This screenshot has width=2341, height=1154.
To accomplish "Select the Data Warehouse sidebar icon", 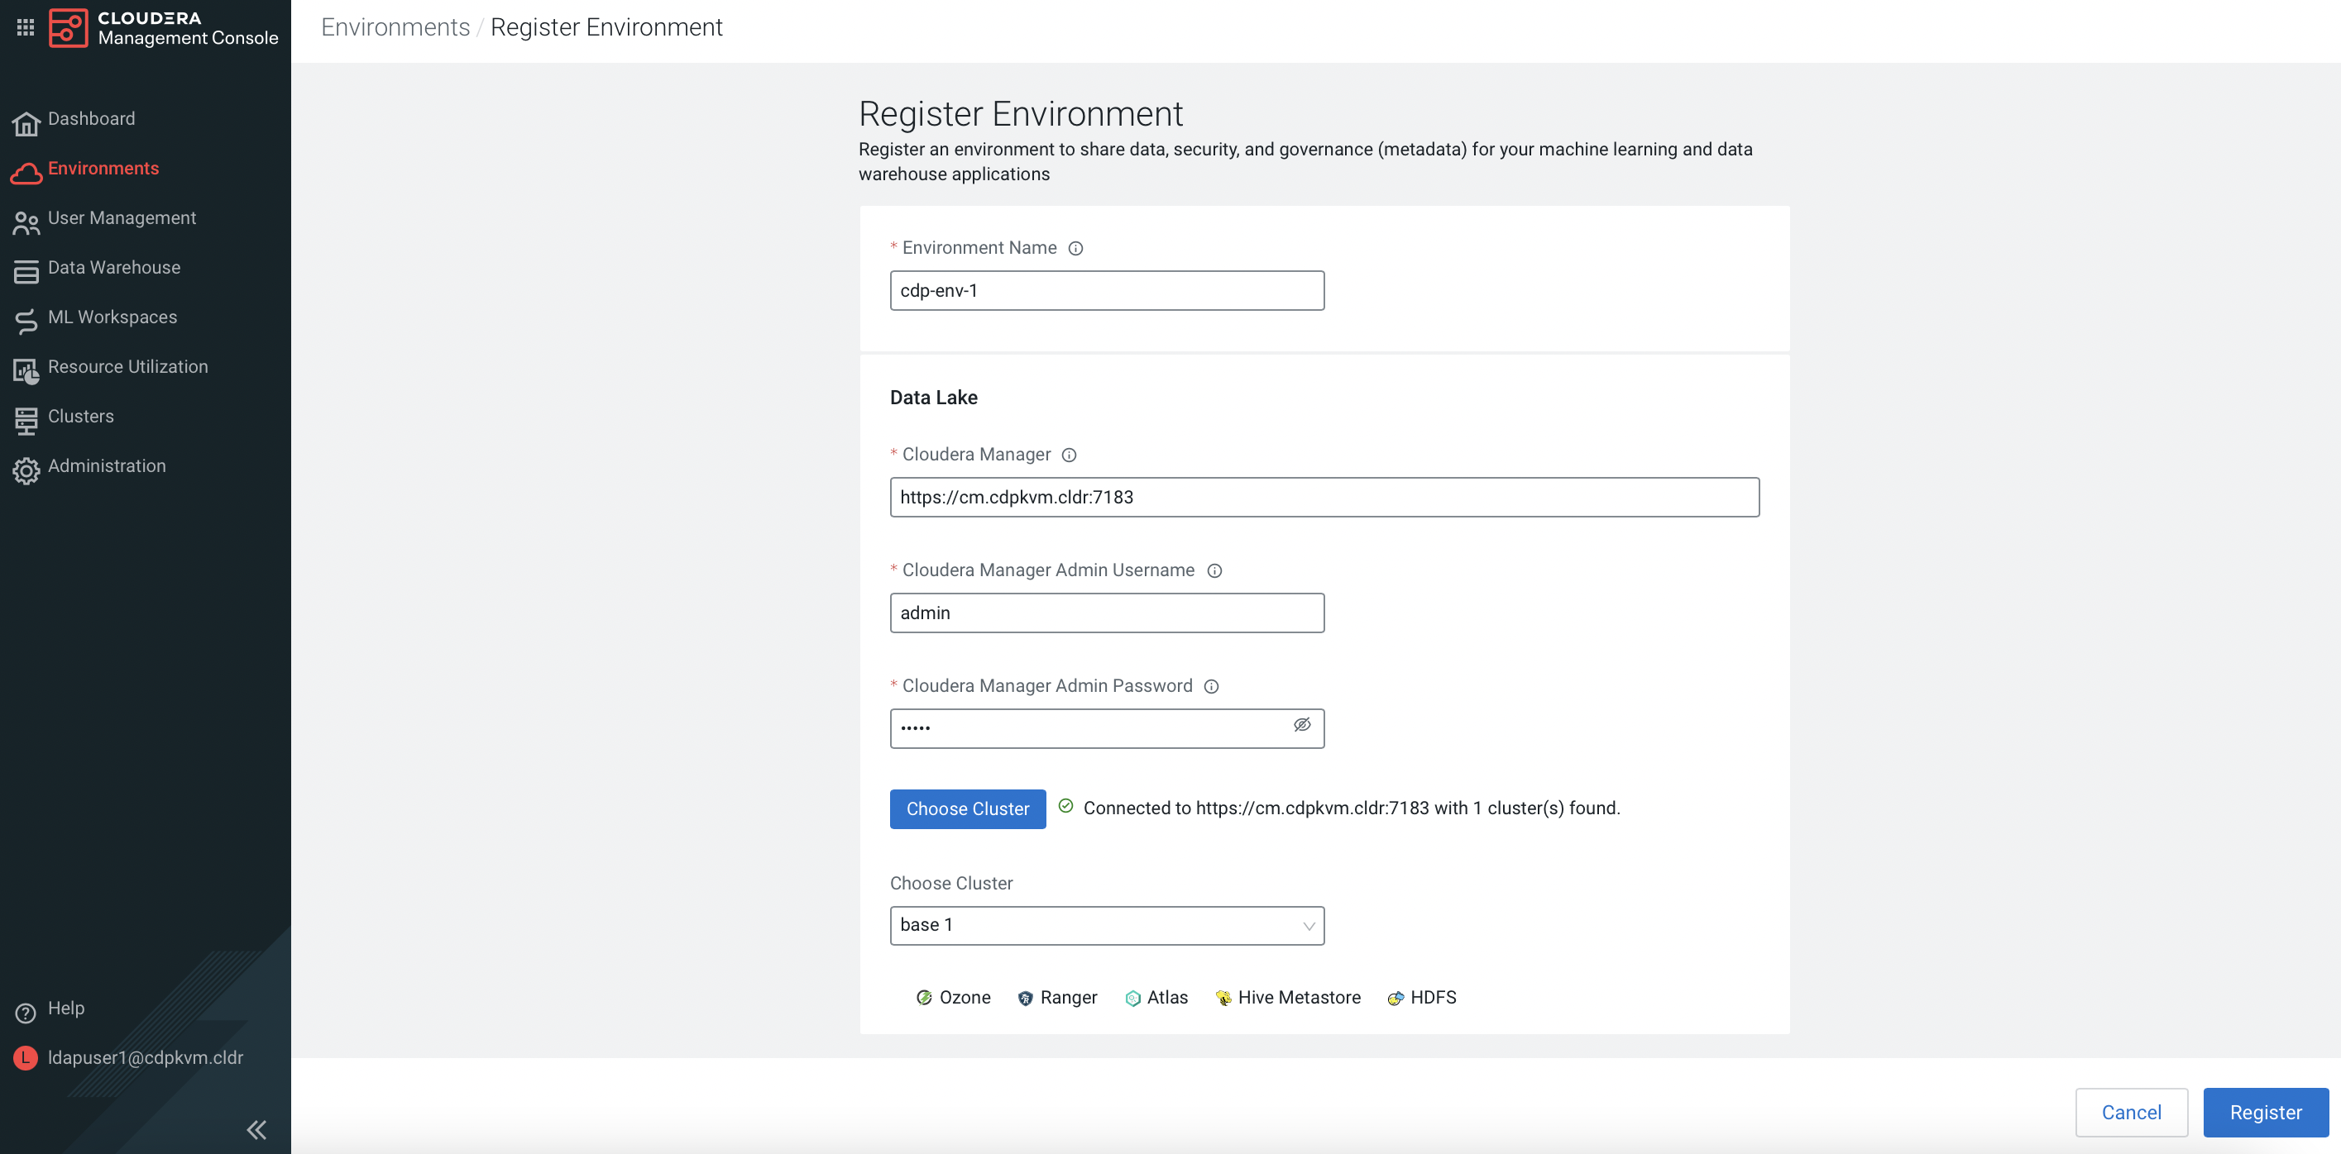I will [x=26, y=268].
